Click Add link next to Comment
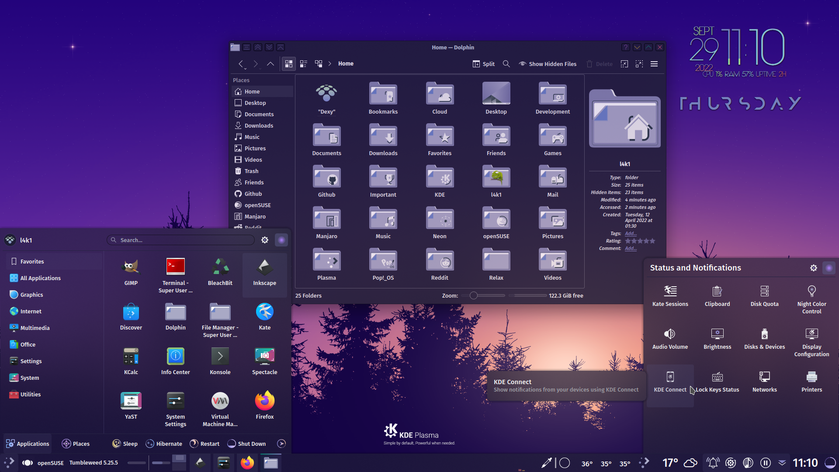This screenshot has height=472, width=839. [631, 248]
